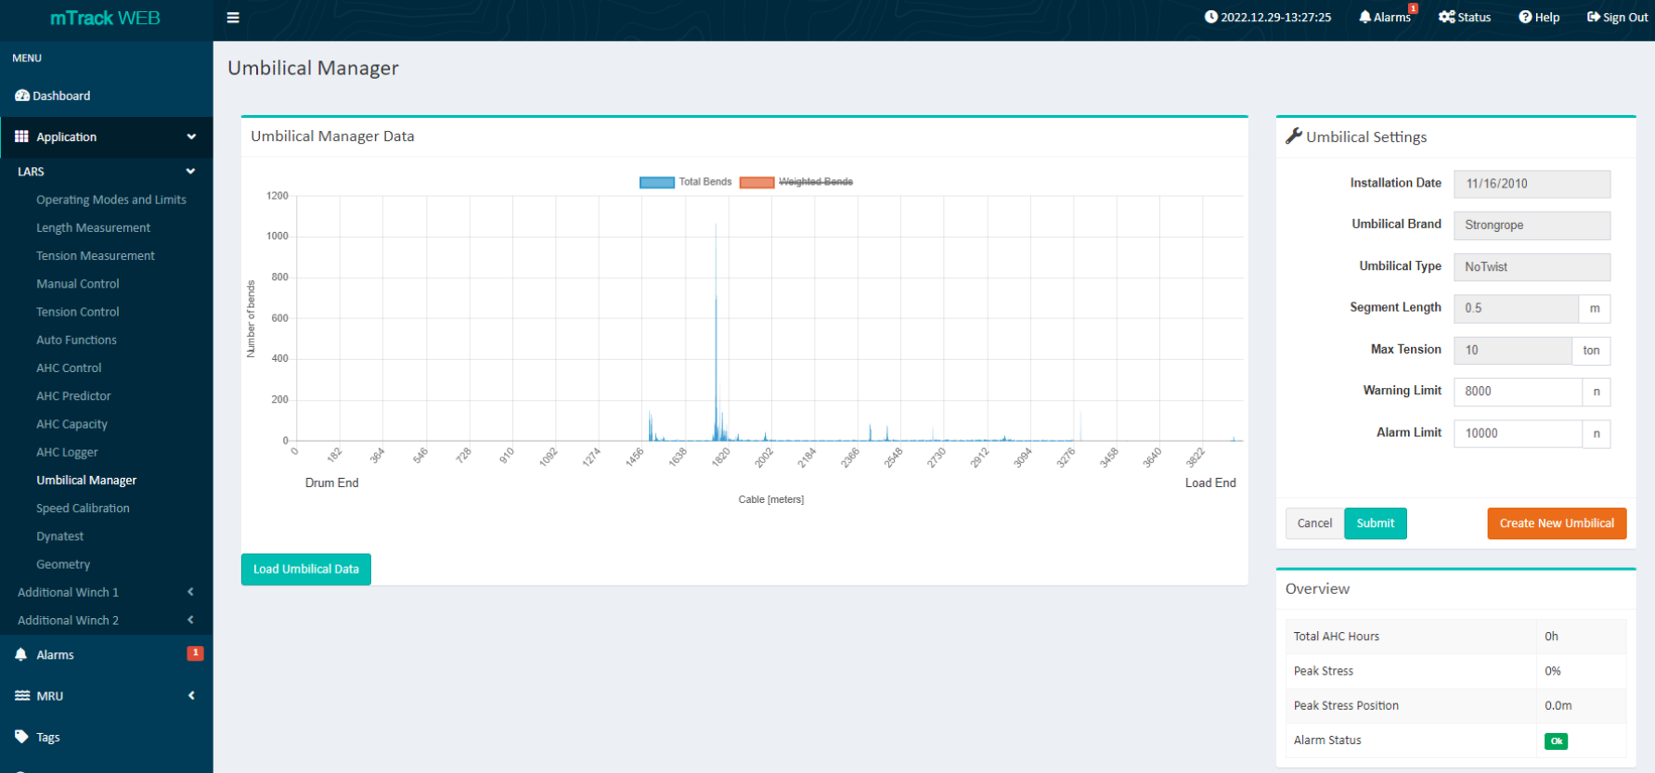Click Load Umbilical Data button
1655x773 pixels.
point(306,569)
